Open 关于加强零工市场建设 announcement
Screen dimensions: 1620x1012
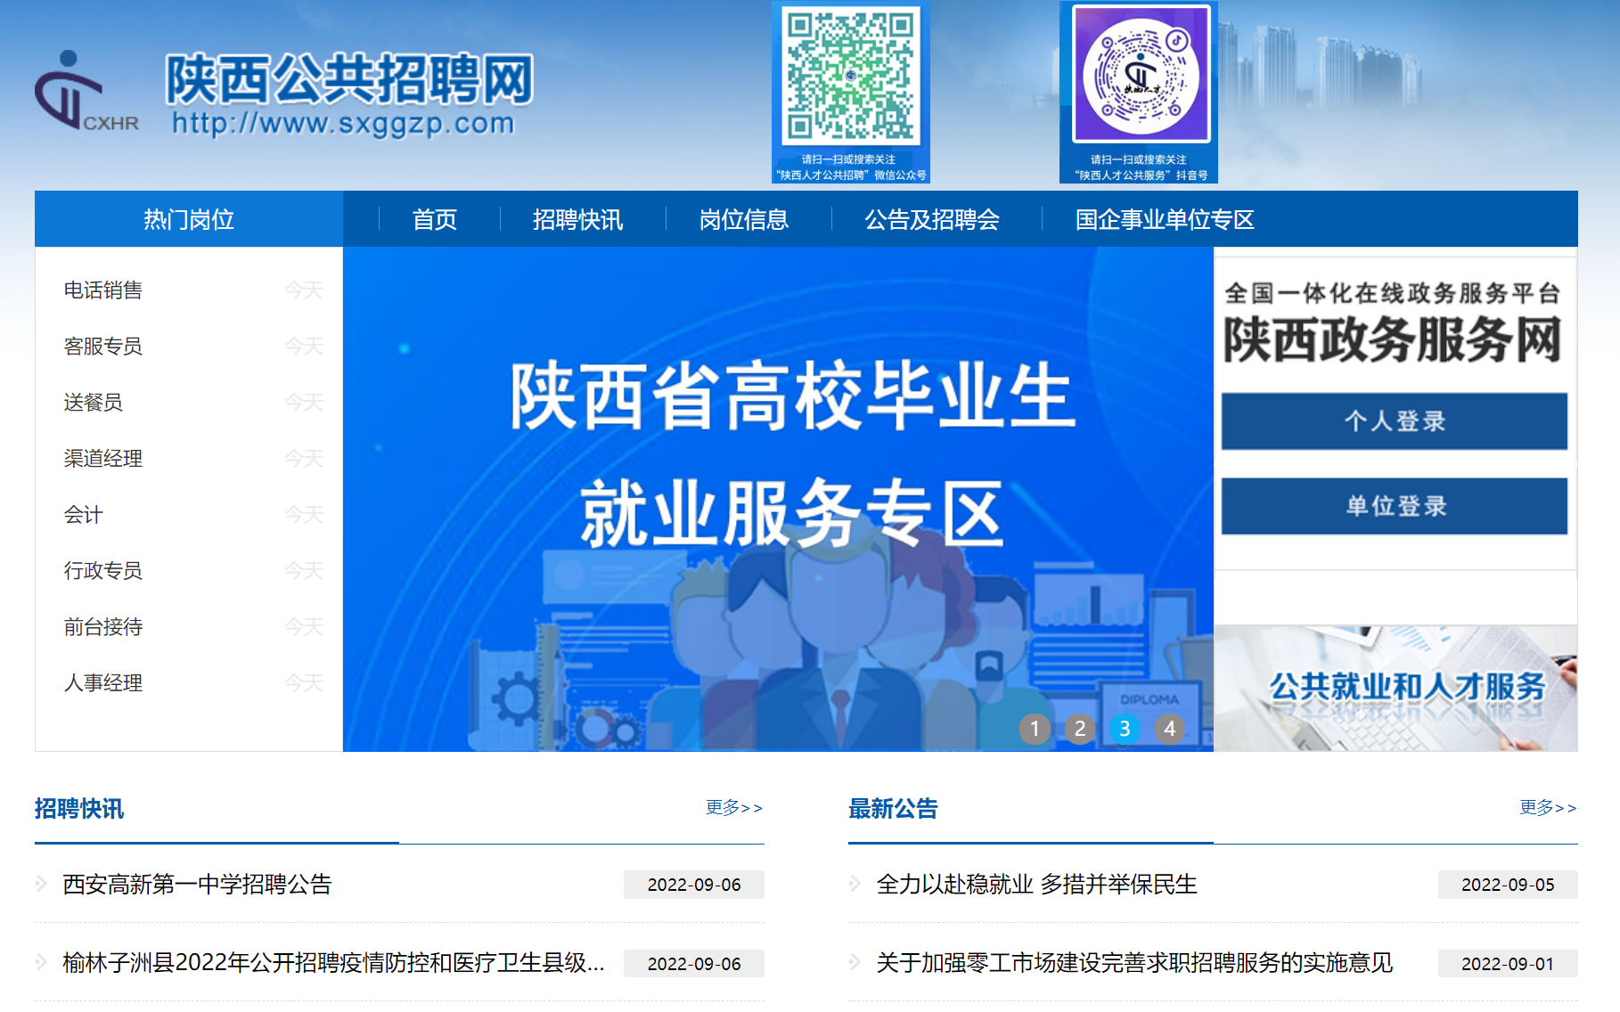(1134, 963)
